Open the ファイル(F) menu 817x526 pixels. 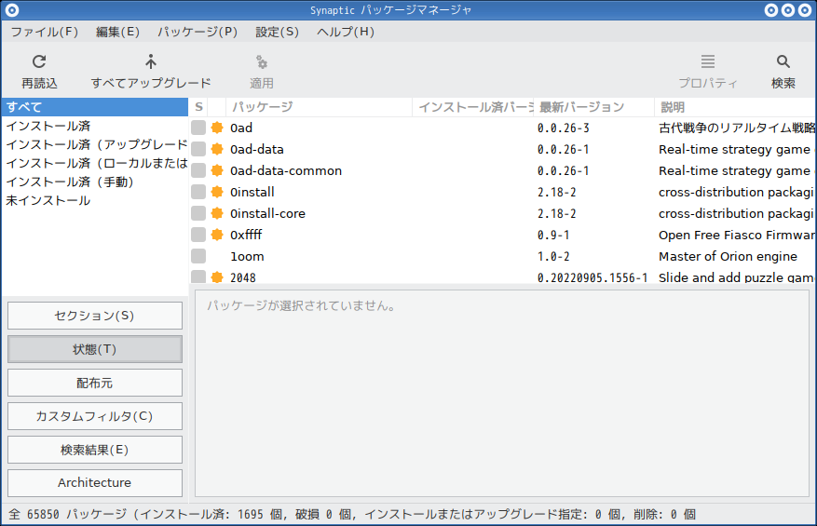45,32
